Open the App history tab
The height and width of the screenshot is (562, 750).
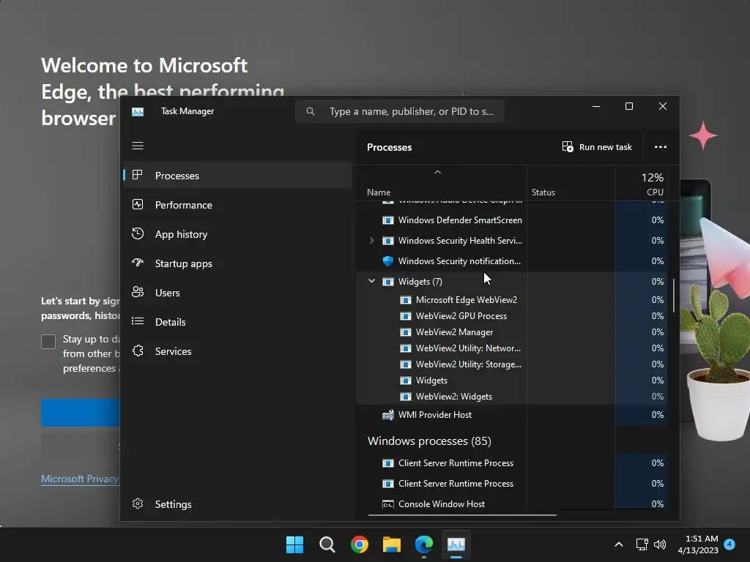[238, 234]
